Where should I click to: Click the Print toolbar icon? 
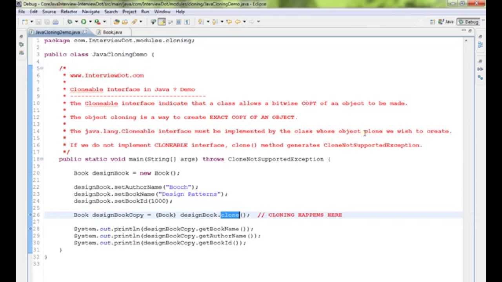tap(55, 22)
